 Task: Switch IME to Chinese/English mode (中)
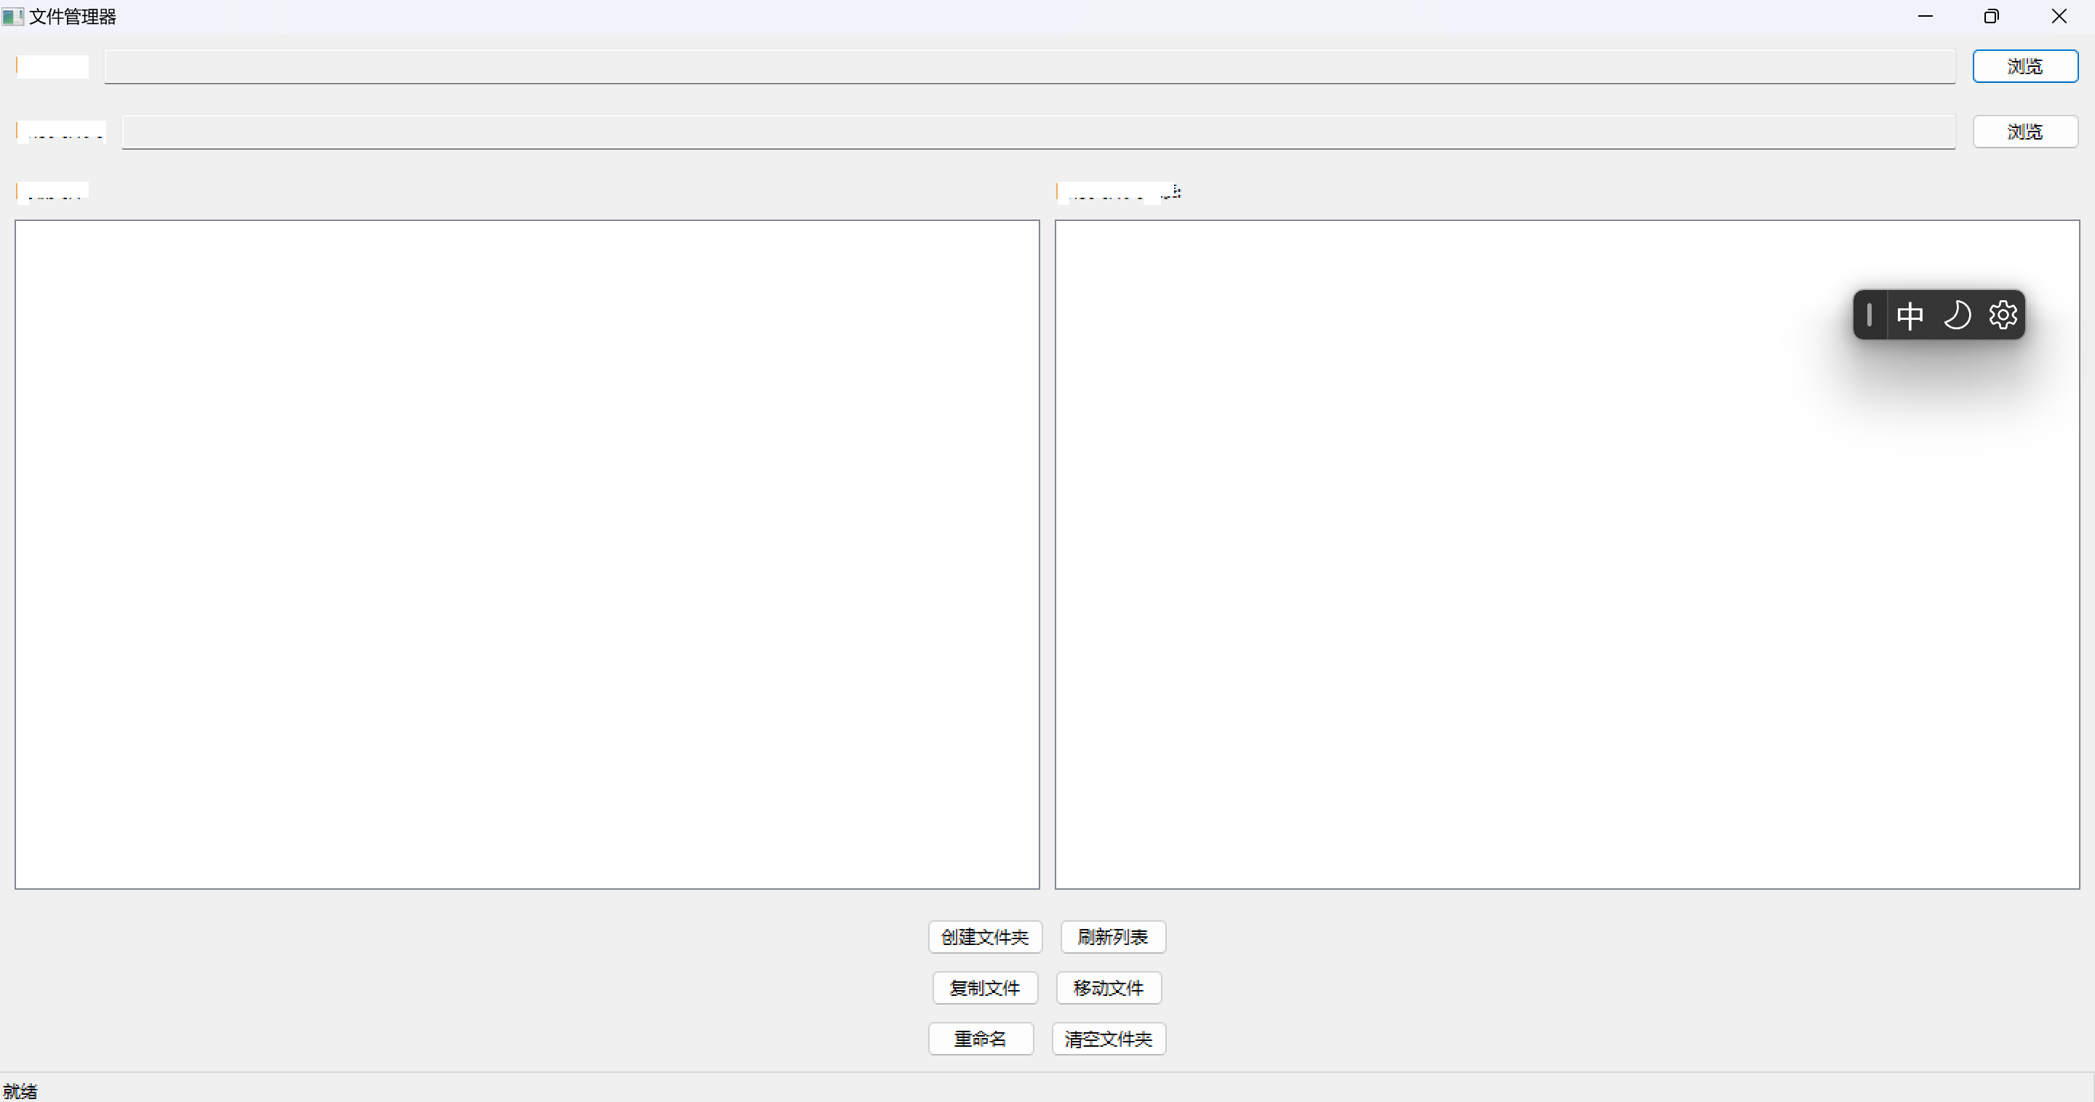click(1910, 315)
